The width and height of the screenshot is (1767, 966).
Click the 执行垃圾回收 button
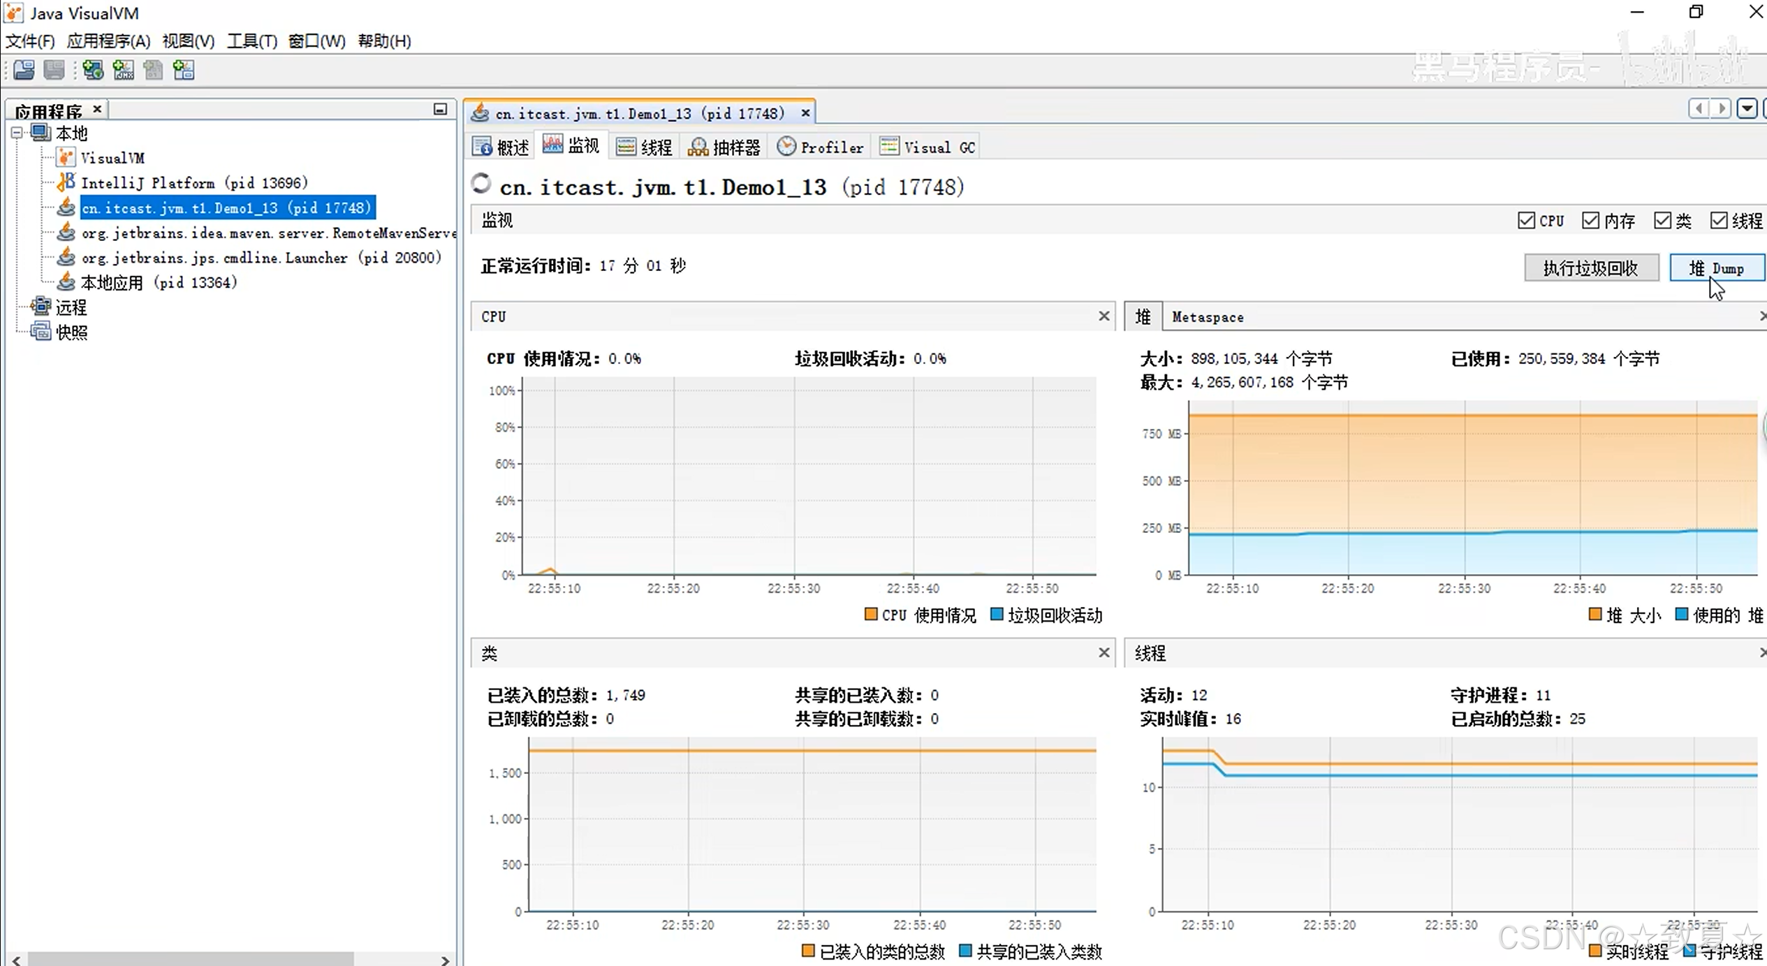click(1590, 268)
